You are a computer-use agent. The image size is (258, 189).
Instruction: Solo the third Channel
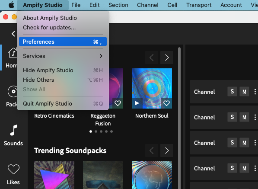pos(232,143)
